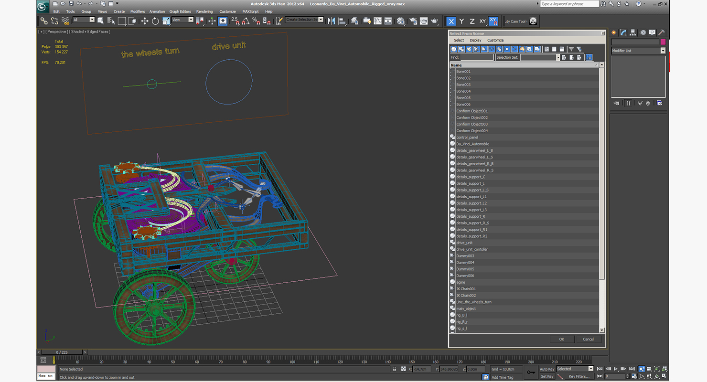Screen dimensions: 707x382
Task: Toggle 2.5D Snaps button
Action: coord(236,21)
